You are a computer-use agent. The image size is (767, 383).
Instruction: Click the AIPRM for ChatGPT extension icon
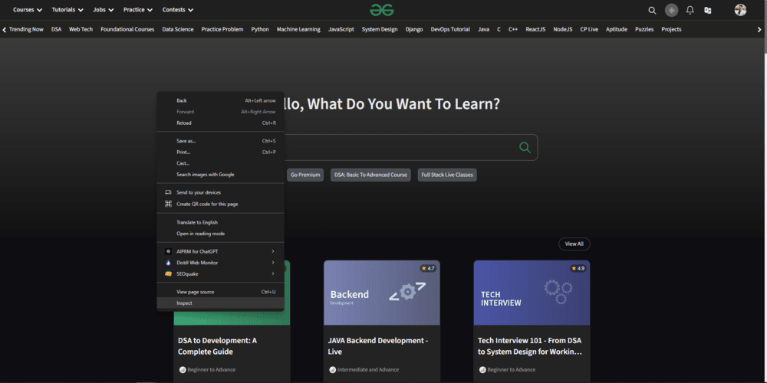168,251
